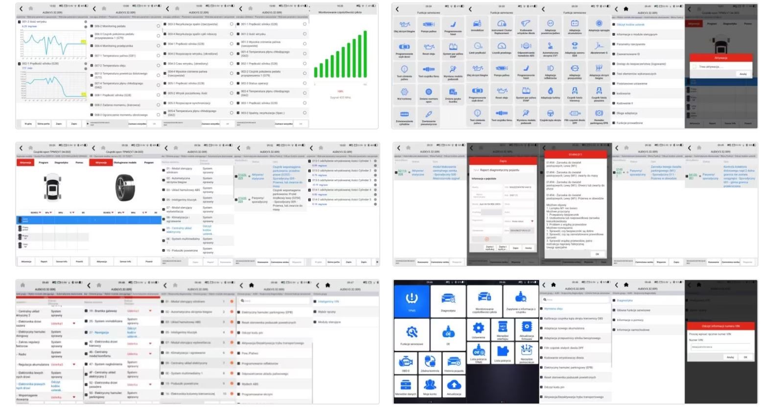Click the tallest green signal strength bar

click(365, 53)
